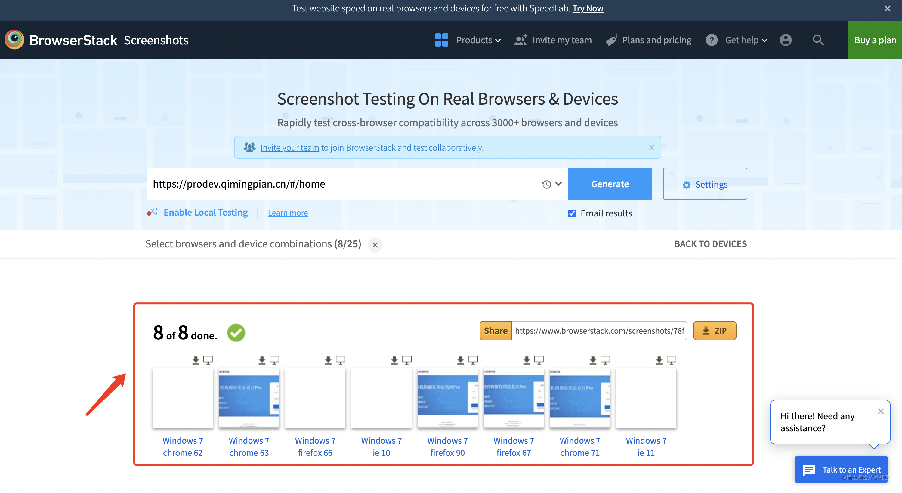
Task: Open the Windows 7 chrome 63 thumbnail
Action: coord(249,398)
